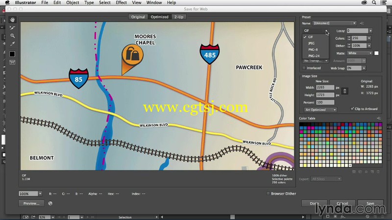
Task: Switch to the Original tab
Action: (x=138, y=17)
